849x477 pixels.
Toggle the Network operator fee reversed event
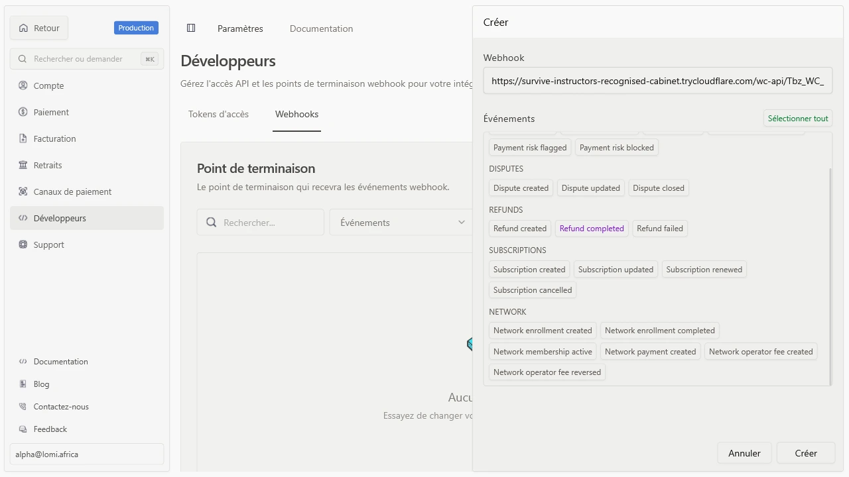(547, 372)
